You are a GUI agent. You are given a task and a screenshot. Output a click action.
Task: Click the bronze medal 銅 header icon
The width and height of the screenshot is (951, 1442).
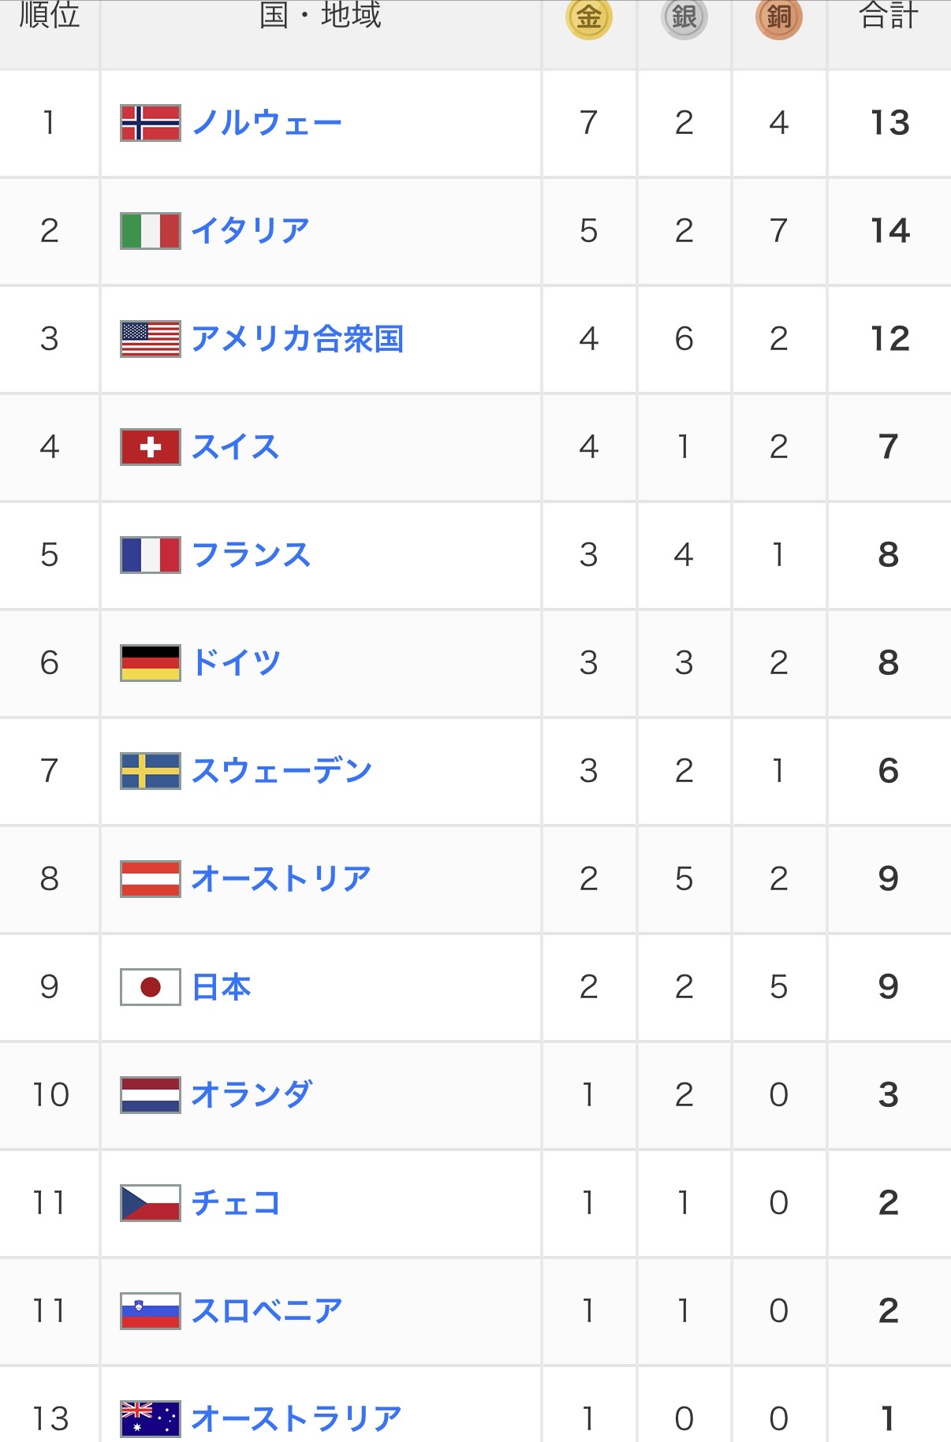coord(778,17)
